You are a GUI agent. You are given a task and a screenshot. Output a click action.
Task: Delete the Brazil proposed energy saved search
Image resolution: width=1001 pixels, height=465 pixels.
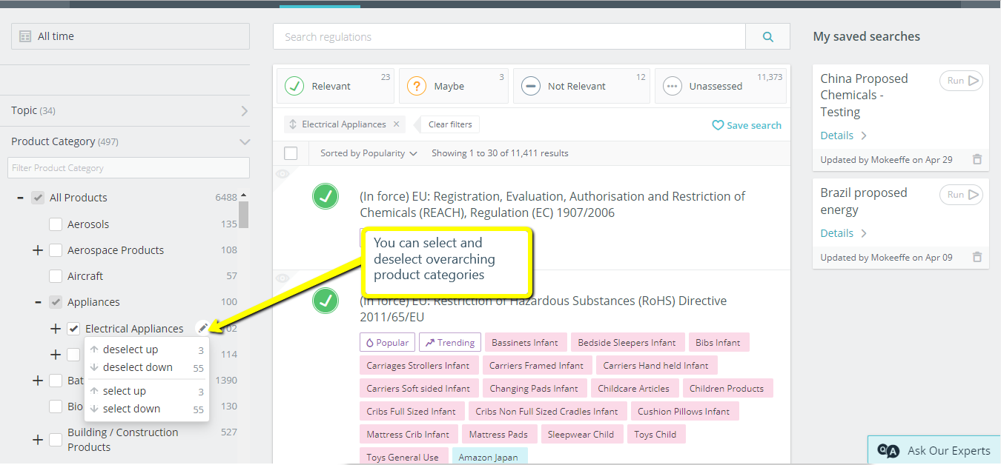(977, 257)
